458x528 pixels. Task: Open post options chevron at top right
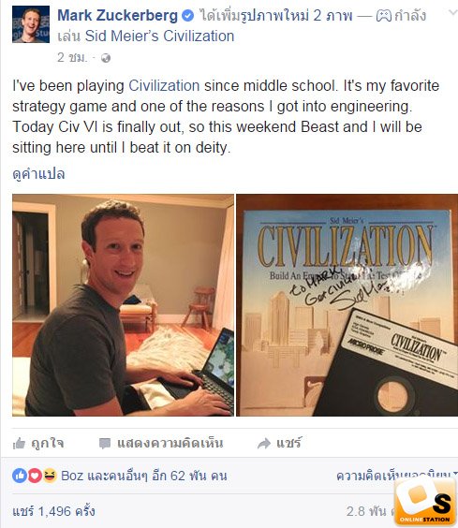[453, 13]
